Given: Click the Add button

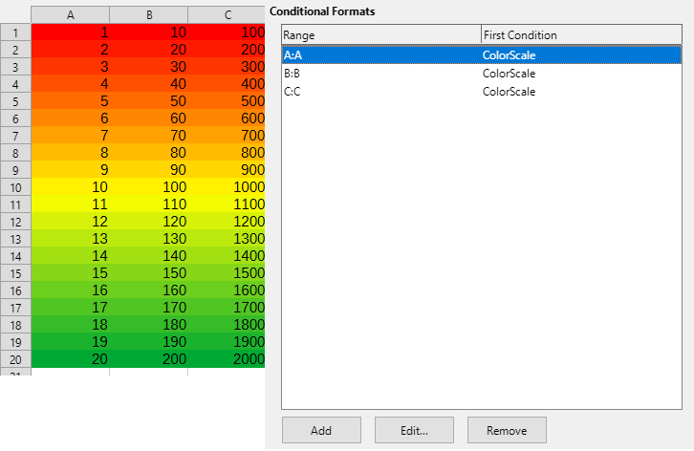Looking at the screenshot, I should click(x=321, y=431).
